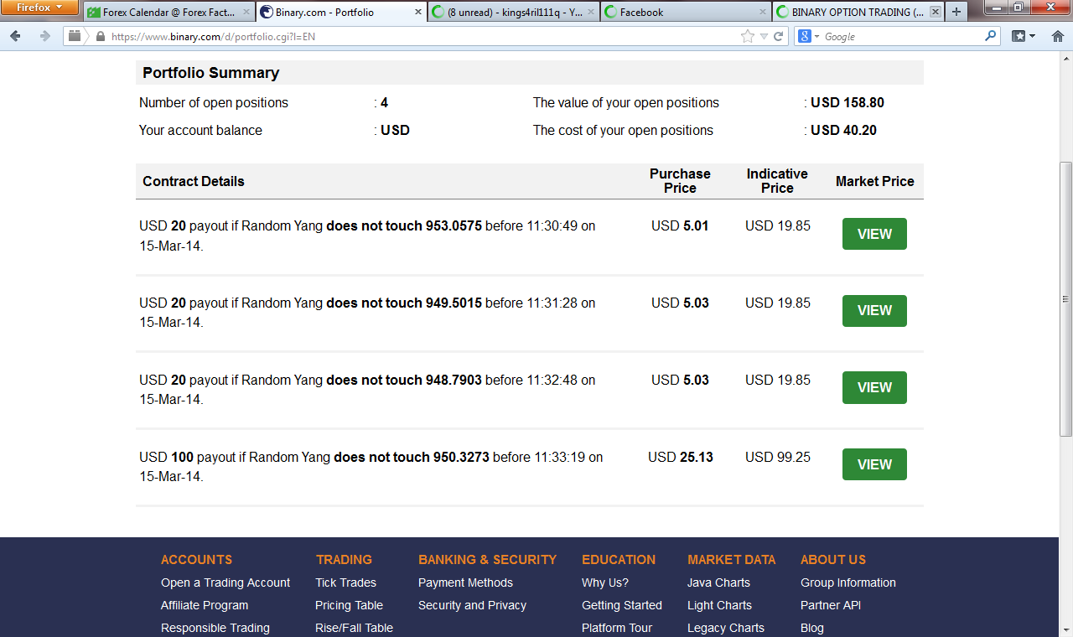Open the Blog footer link
The height and width of the screenshot is (637, 1073).
[812, 628]
